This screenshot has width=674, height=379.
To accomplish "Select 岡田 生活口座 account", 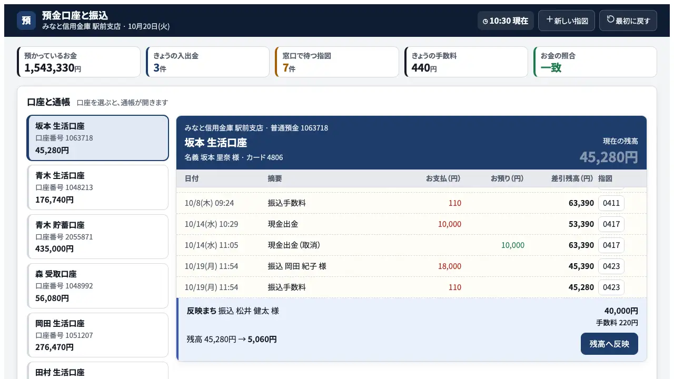I will click(x=98, y=335).
